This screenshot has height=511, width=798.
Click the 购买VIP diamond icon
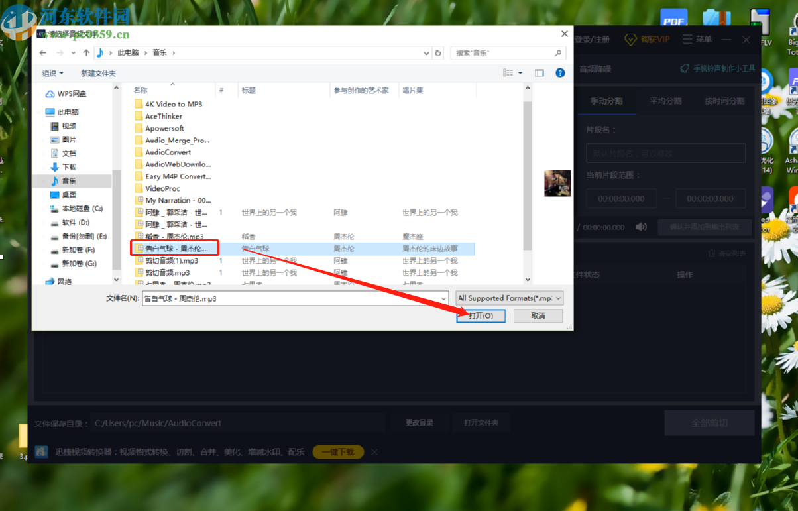point(630,39)
